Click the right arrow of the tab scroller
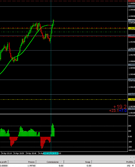Image resolution: width=135 pixels, height=167 pixels. (x=134, y=157)
